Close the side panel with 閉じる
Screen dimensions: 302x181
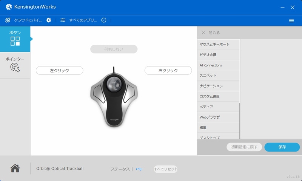(210, 32)
